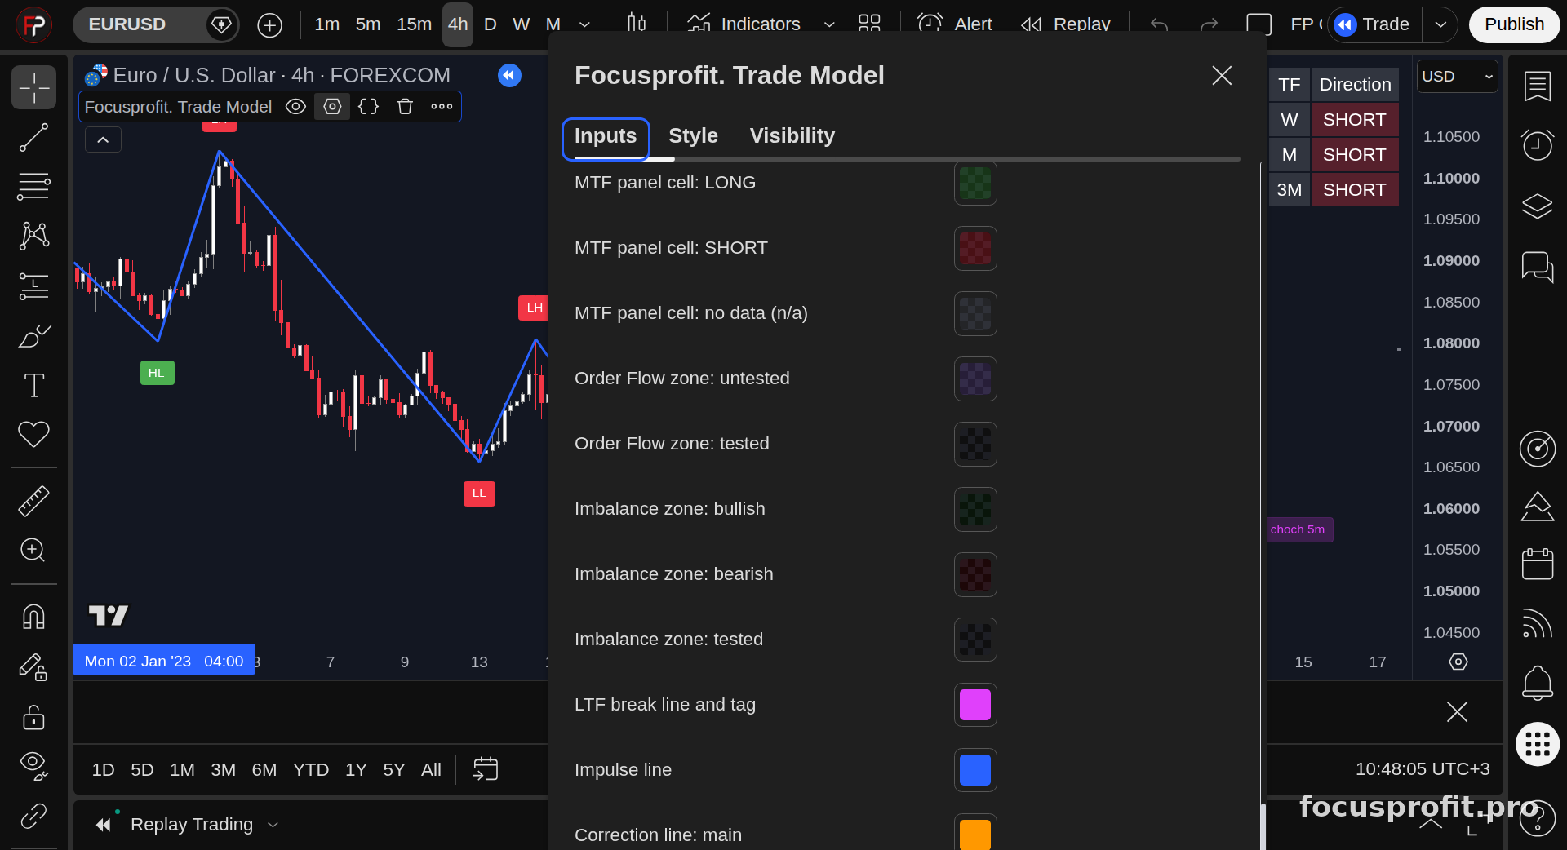Expand the dropdown next to Trade
This screenshot has height=850, width=1567.
1440,24
